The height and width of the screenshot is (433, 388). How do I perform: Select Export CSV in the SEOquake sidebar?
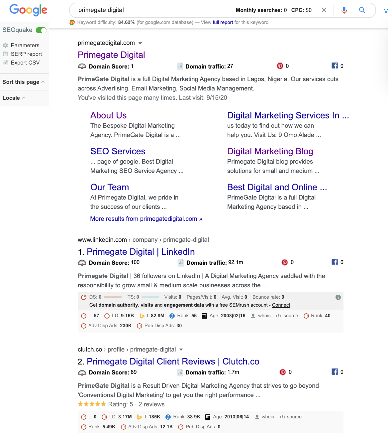25,63
